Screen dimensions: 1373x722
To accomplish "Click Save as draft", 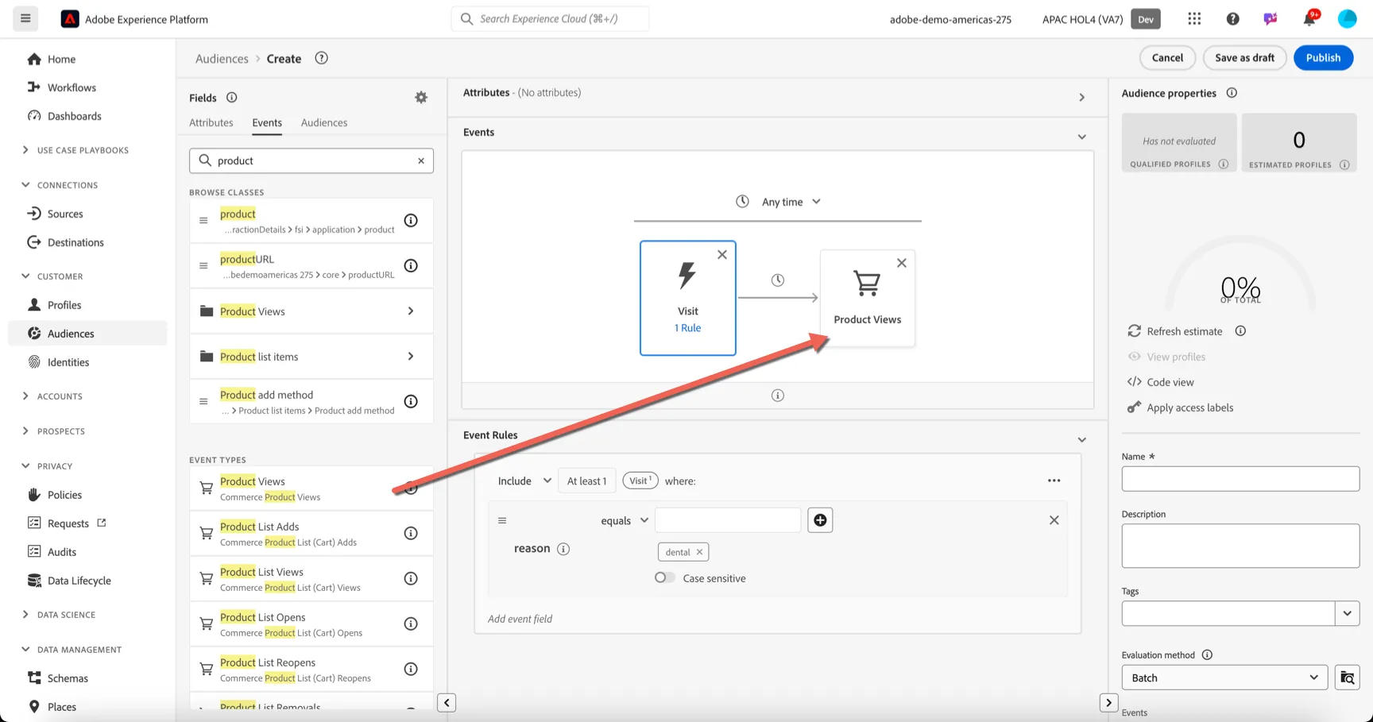I will 1244,57.
